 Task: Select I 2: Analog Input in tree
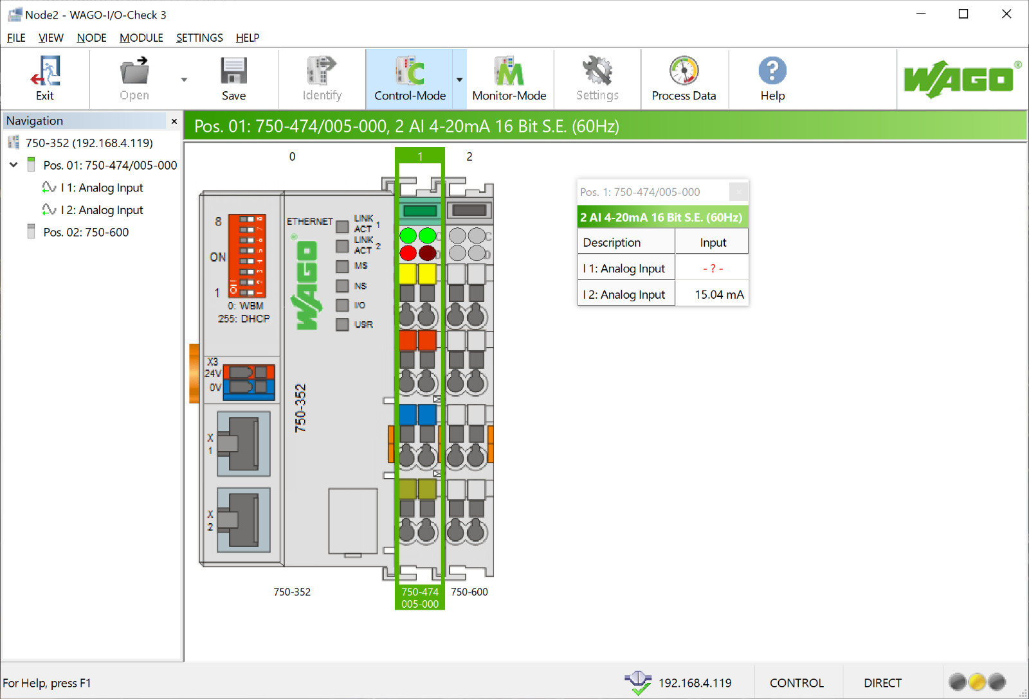coord(102,210)
